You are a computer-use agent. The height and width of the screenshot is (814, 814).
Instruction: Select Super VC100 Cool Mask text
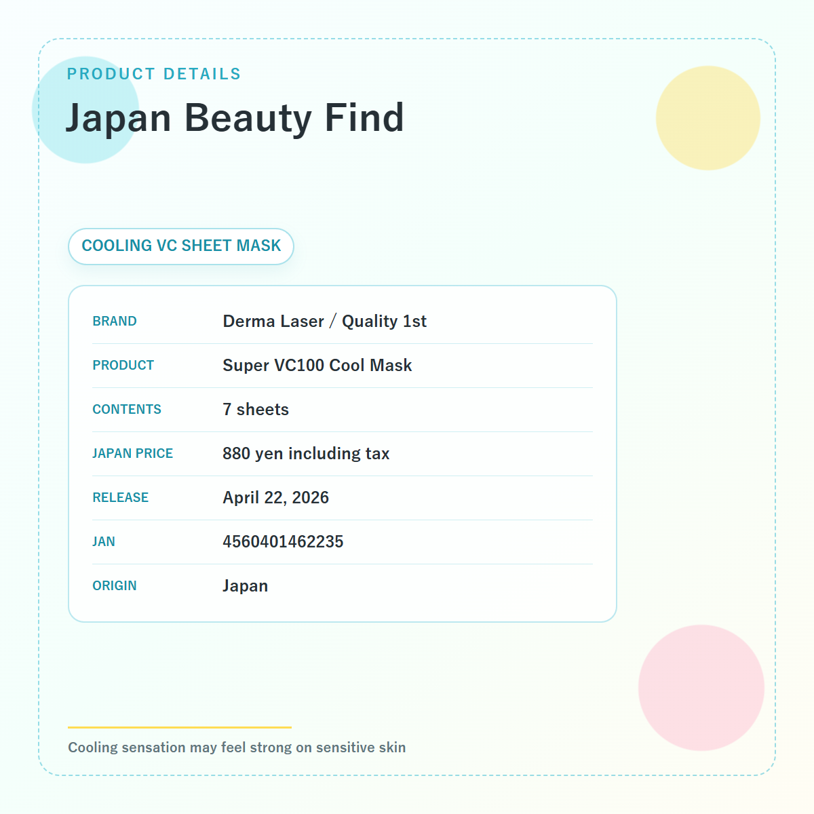click(317, 366)
